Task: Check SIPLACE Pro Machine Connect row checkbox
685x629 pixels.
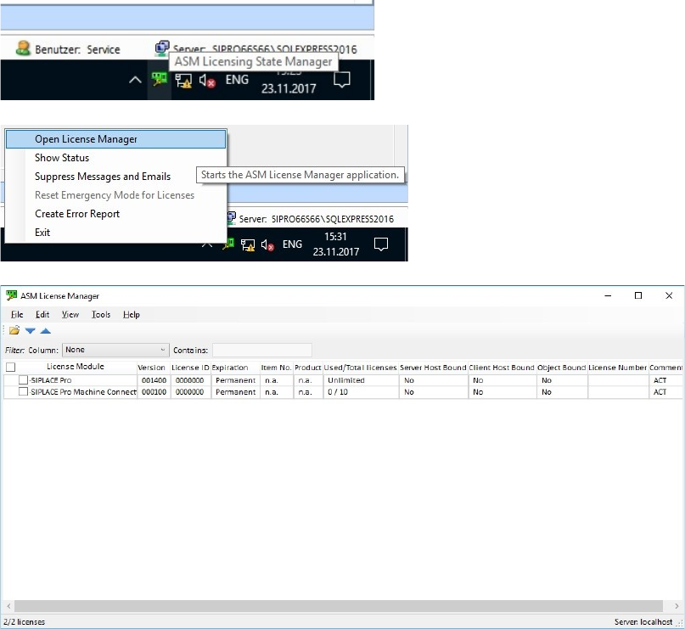Action: pyautogui.click(x=23, y=392)
